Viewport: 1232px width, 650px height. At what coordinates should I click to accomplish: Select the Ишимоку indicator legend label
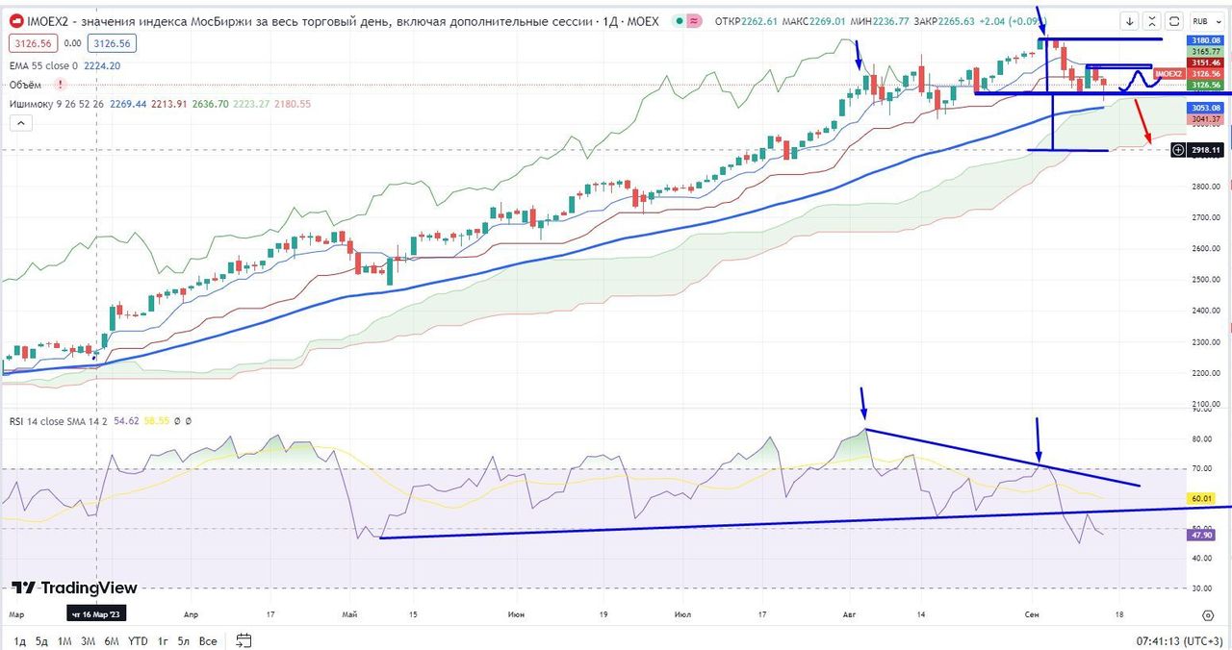tap(31, 104)
